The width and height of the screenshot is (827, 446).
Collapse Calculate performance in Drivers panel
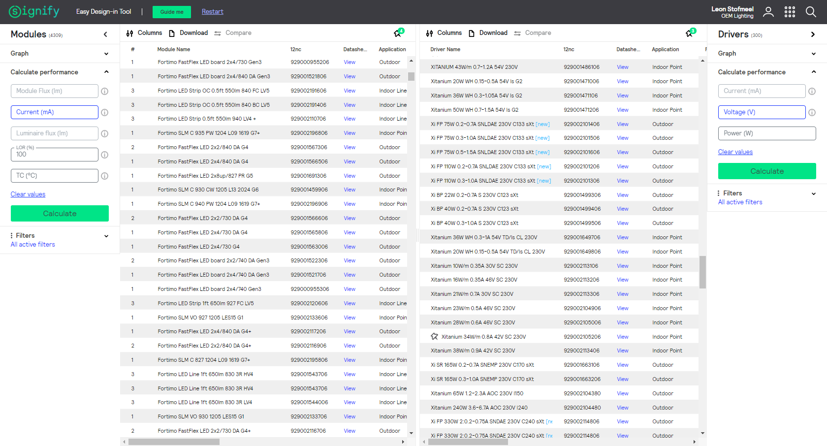(813, 72)
